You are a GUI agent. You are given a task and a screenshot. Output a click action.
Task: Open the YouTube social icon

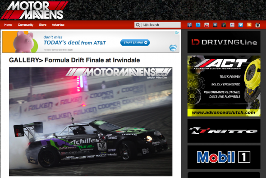(206, 25)
